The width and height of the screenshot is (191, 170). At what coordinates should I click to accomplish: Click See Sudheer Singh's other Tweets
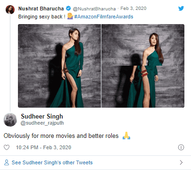tap(52, 162)
